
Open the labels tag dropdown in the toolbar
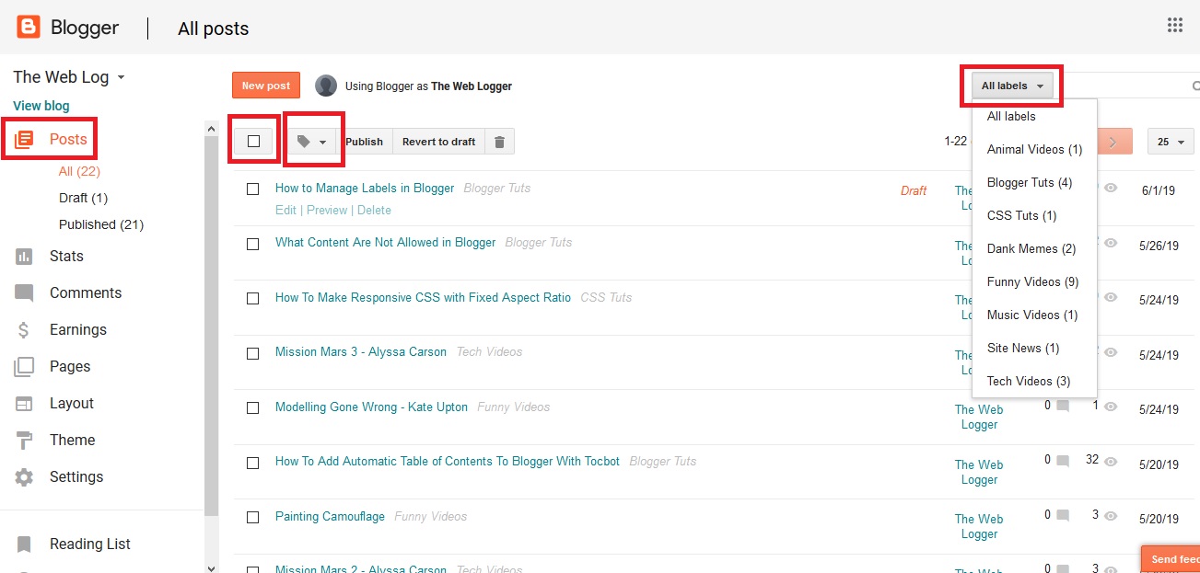313,140
